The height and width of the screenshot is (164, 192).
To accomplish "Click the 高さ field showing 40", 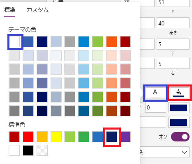I will coord(173,23).
